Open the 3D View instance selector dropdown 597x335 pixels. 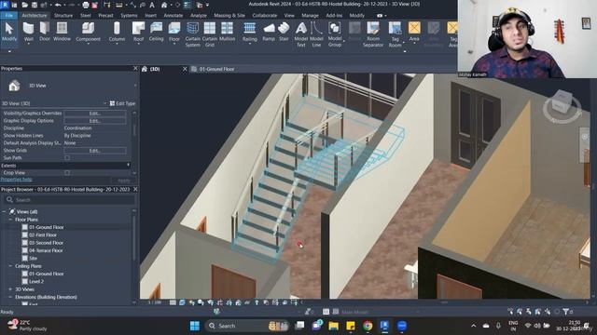click(x=104, y=103)
